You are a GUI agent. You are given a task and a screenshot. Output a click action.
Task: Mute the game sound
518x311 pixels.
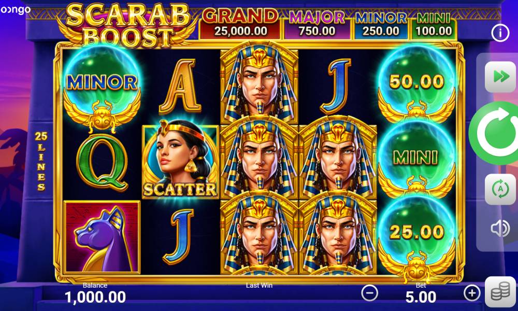point(500,229)
